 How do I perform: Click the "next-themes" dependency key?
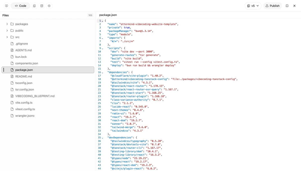point(120,110)
